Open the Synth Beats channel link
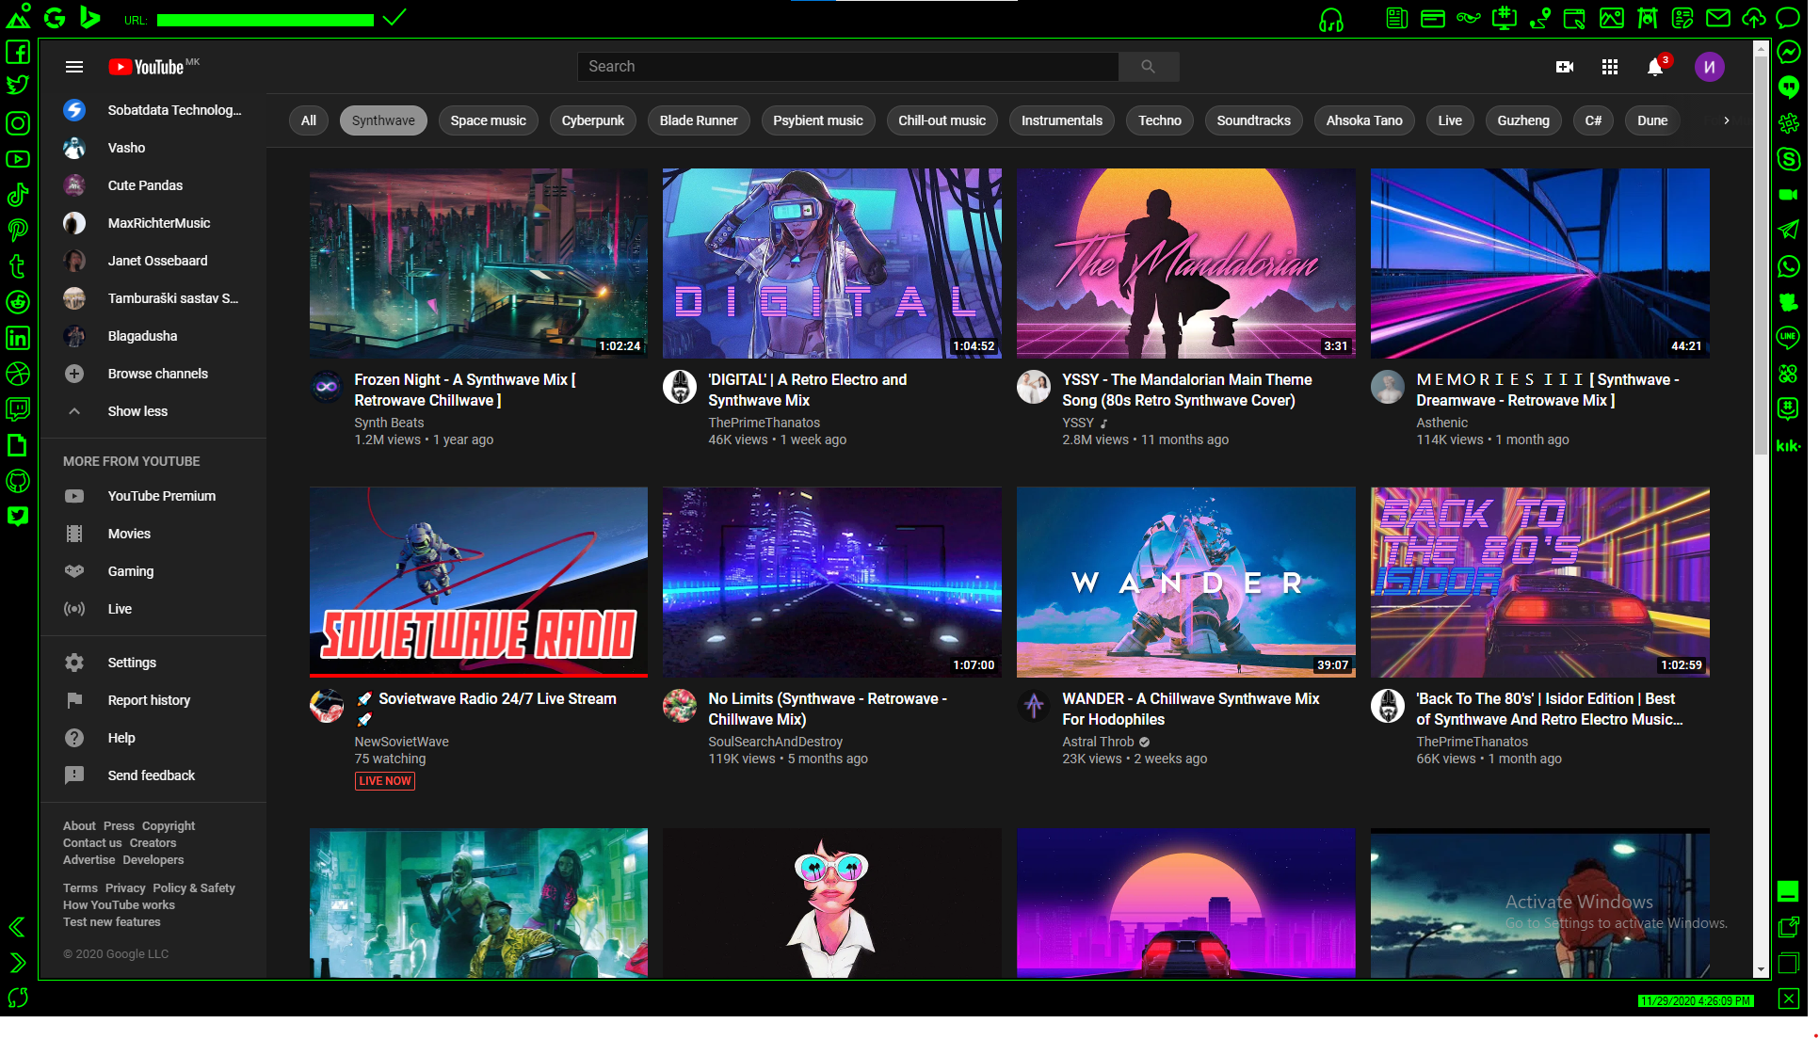Viewport: 1819px width, 1039px height. pos(389,423)
